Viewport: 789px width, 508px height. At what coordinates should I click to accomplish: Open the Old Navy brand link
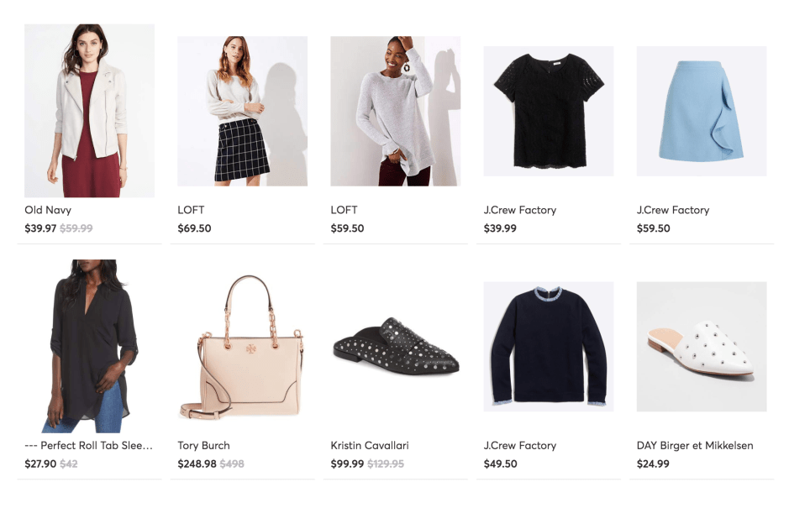(48, 210)
